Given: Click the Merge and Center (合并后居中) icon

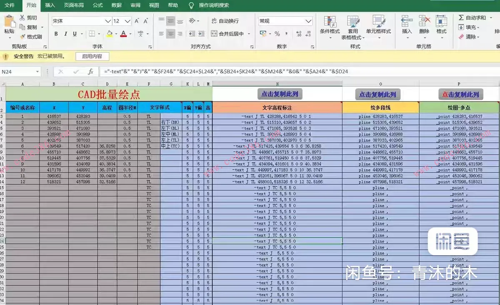Looking at the screenshot, I should coord(214,34).
